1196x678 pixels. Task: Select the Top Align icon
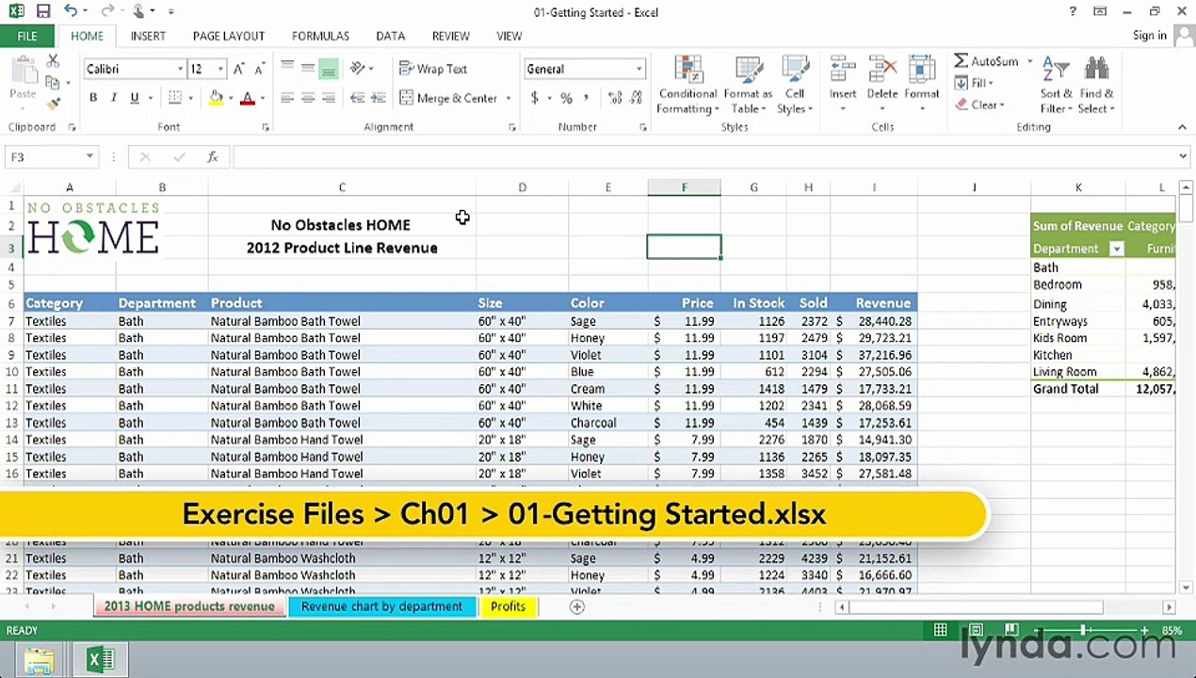287,69
